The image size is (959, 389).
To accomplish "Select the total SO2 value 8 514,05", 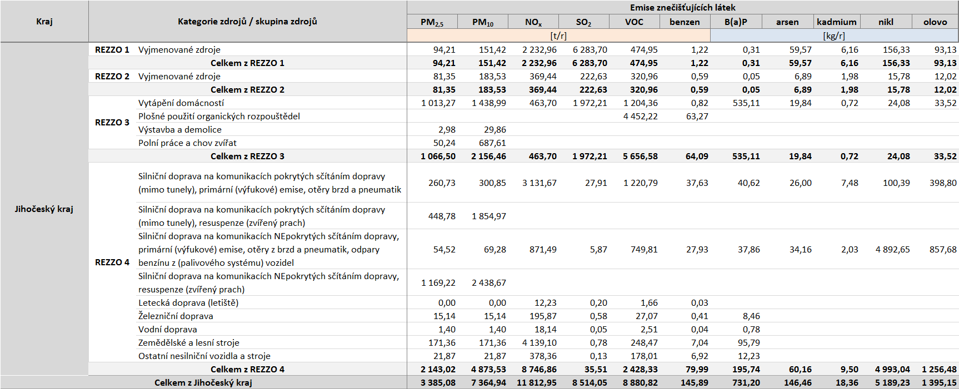I will click(590, 383).
